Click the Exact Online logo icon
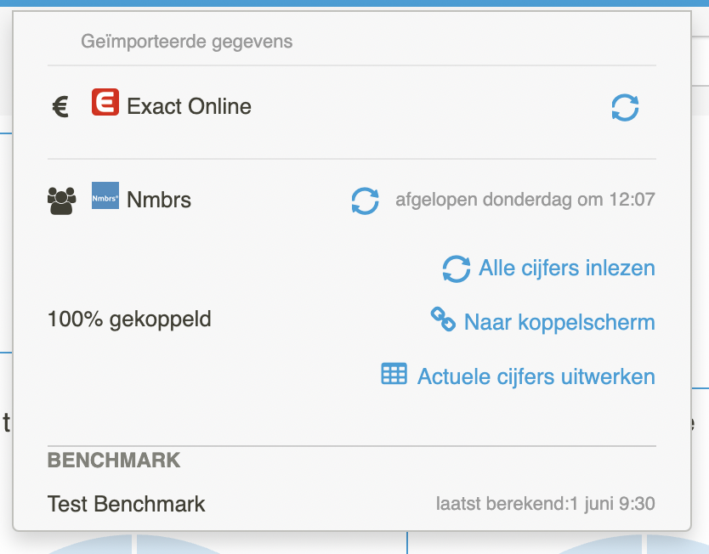709x554 pixels. click(105, 102)
